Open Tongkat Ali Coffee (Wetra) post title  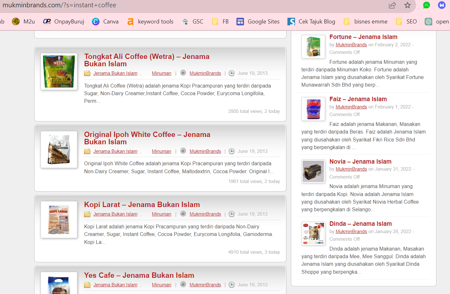coord(147,60)
